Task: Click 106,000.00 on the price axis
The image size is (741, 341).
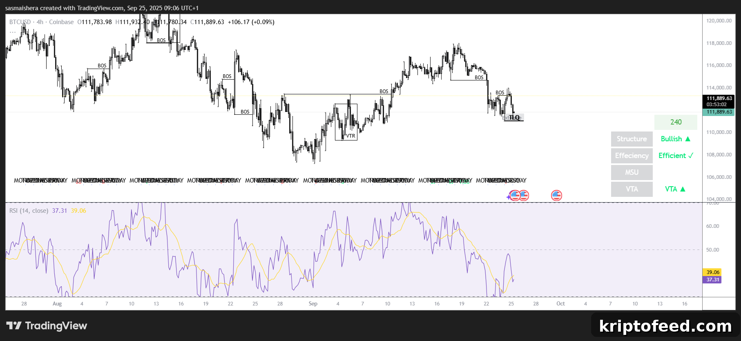Action: pyautogui.click(x=719, y=177)
